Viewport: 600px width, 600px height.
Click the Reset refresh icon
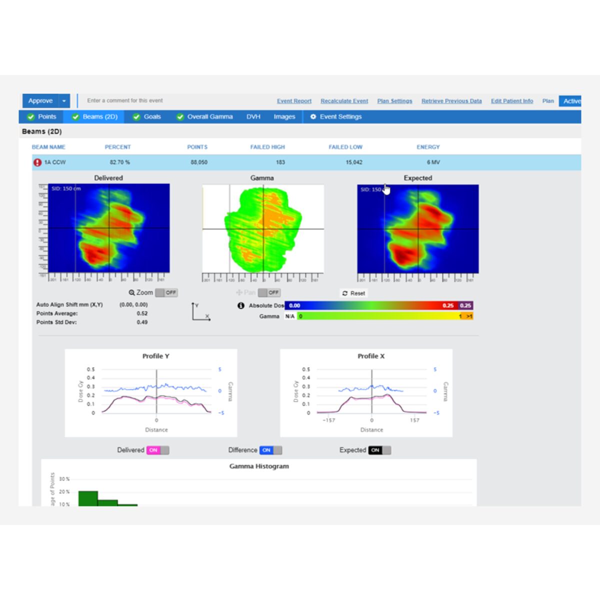tap(345, 293)
